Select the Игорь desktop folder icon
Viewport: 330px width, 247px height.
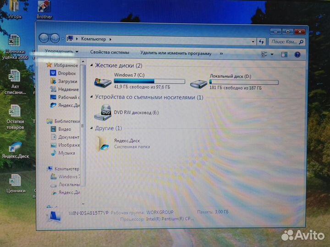click(x=15, y=9)
